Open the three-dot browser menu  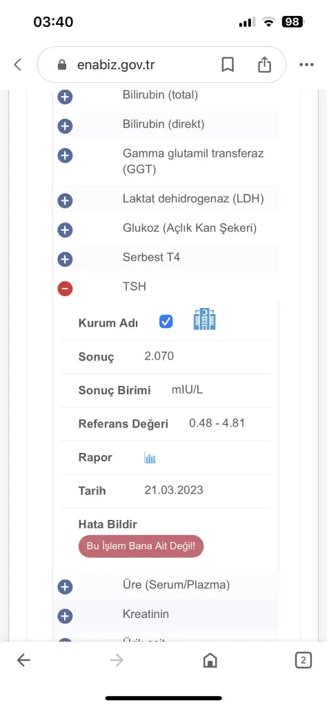pos(306,65)
